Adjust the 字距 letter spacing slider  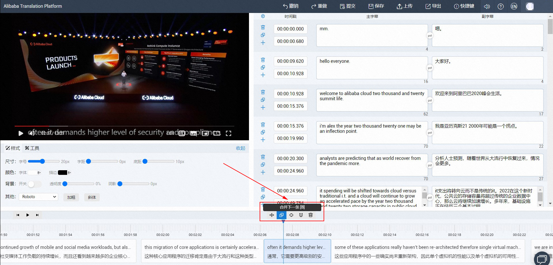(102, 161)
